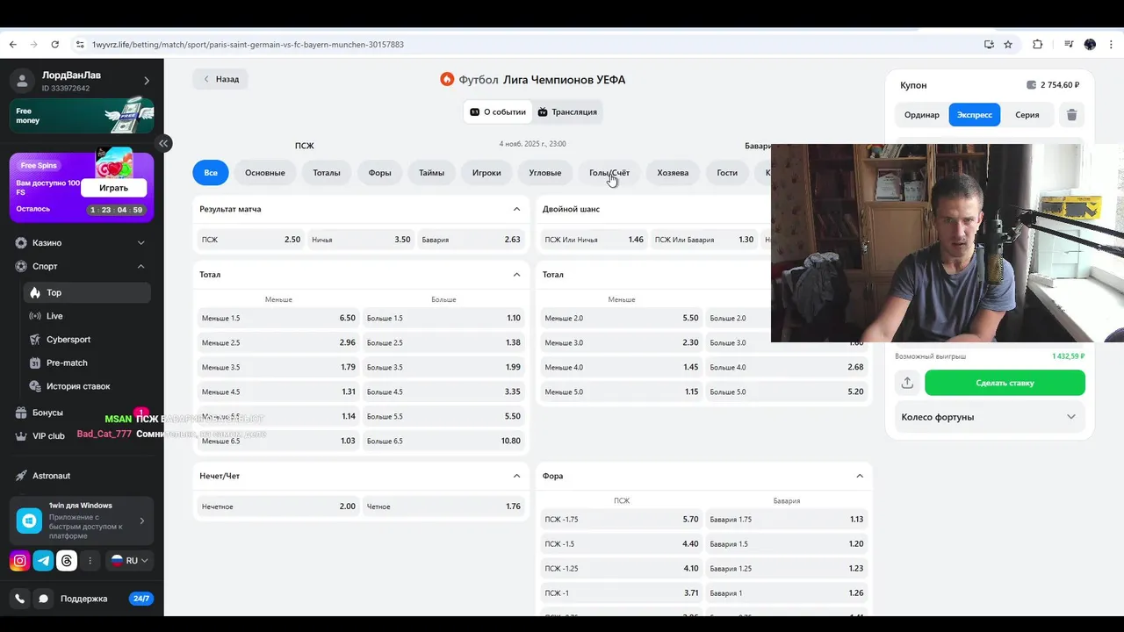Click Сделать ставку

tap(1005, 383)
